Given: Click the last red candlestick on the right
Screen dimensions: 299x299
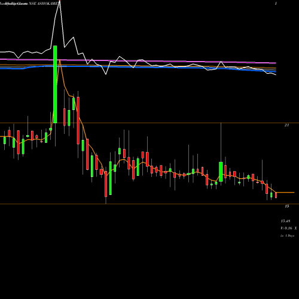Looking at the screenshot, I should [x=276, y=195].
